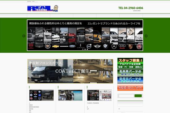The height and width of the screenshot is (113, 170).
Task: Click the Chrysler wings logo
Action: pyautogui.click(x=39, y=46)
